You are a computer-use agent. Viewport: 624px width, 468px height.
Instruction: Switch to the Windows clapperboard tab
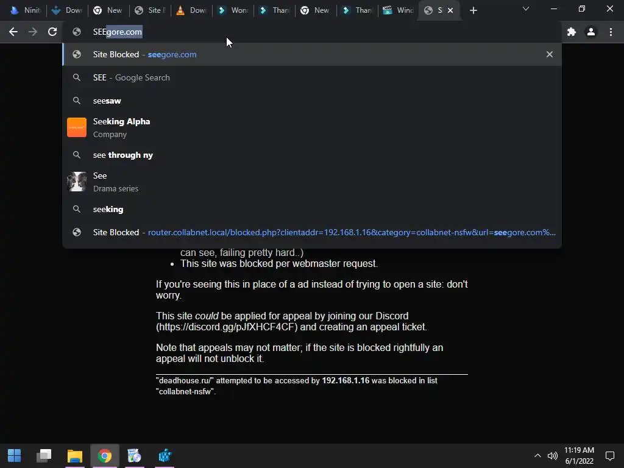click(x=399, y=10)
